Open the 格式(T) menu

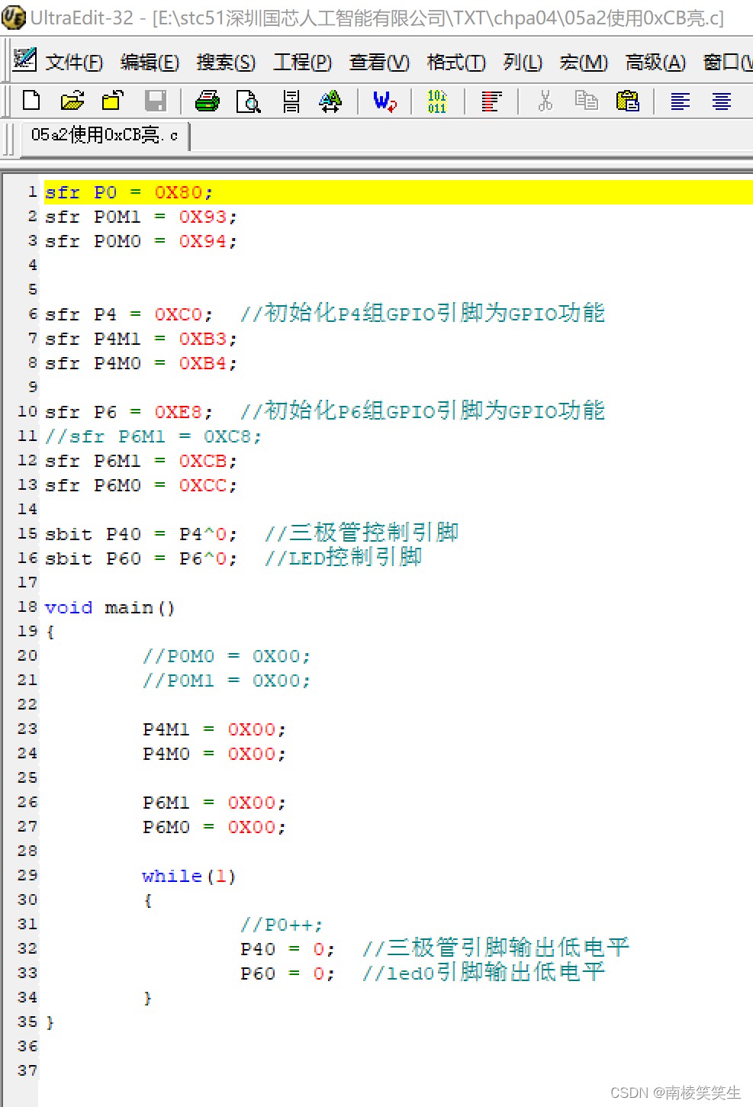point(456,62)
